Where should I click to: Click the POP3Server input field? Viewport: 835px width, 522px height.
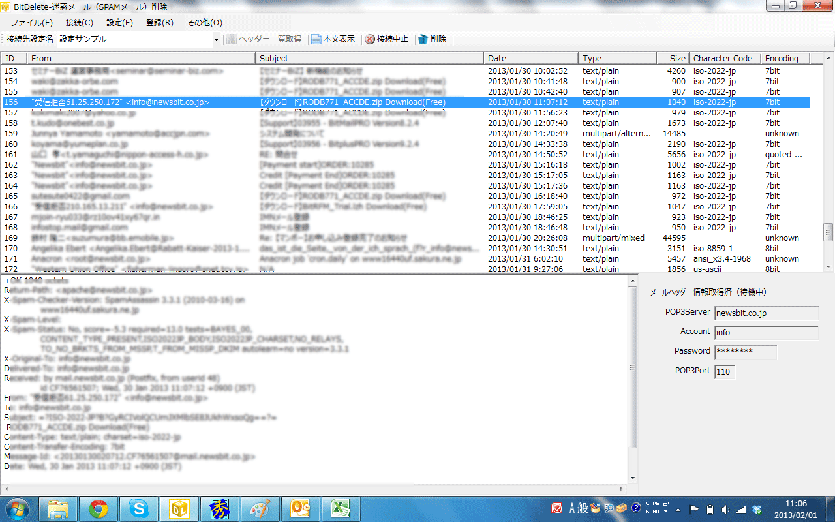pos(766,313)
